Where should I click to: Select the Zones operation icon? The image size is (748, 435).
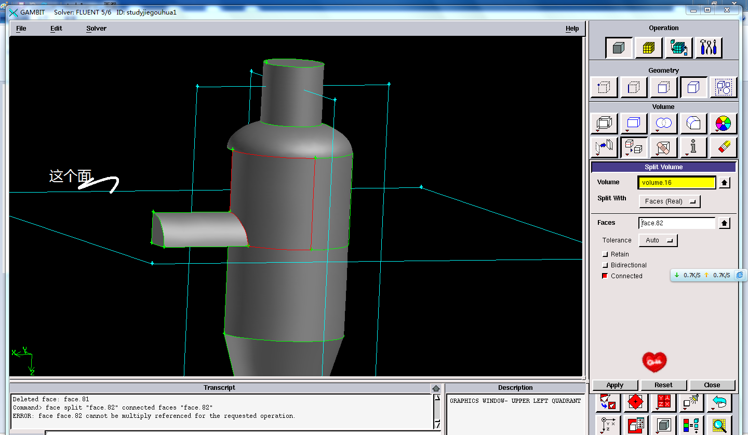[x=678, y=48]
